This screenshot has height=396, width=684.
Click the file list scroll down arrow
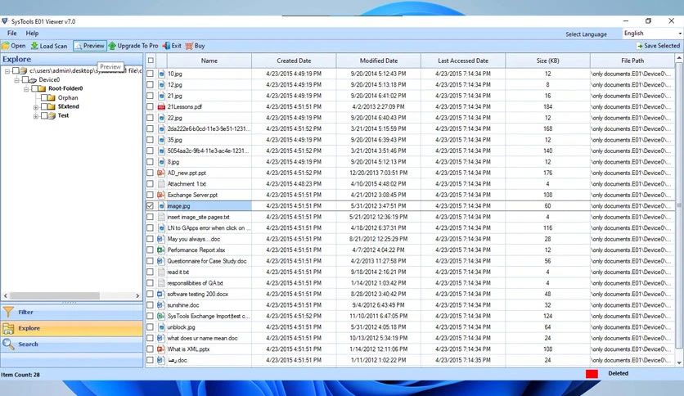tap(679, 362)
